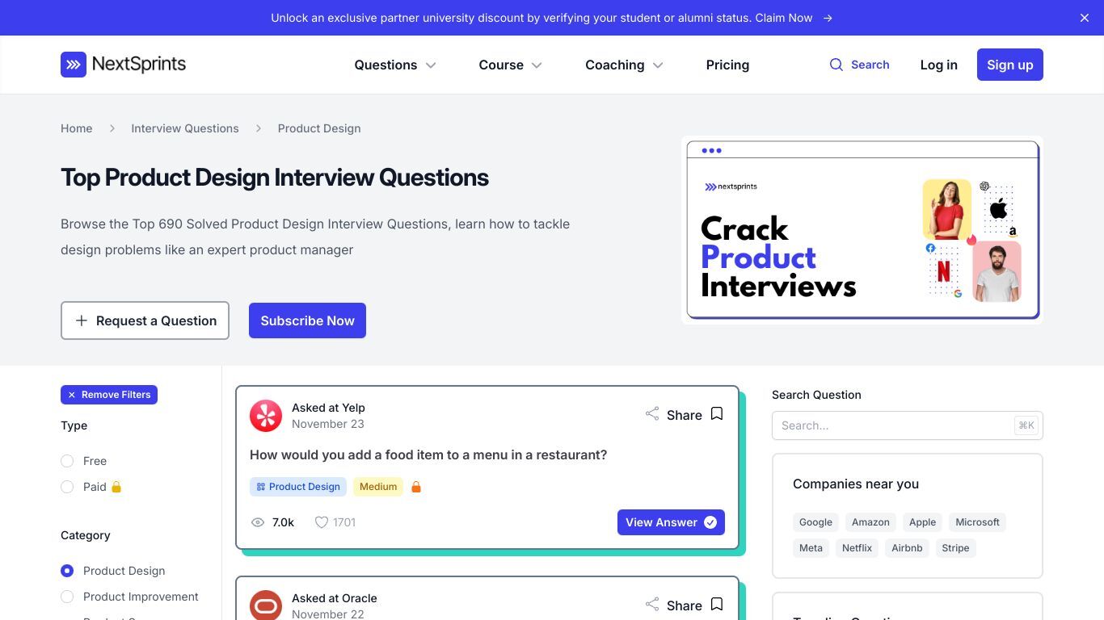Click the NextSprints wordmark text
The height and width of the screenshot is (620, 1104).
tap(139, 65)
